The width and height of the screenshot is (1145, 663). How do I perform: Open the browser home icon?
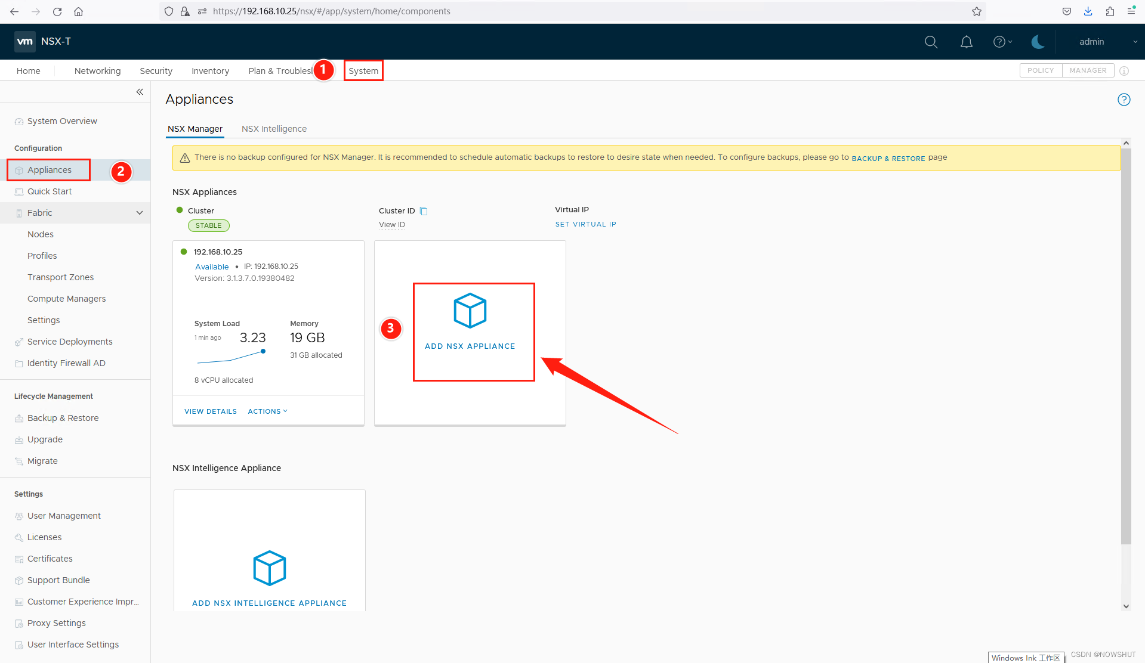coord(78,11)
